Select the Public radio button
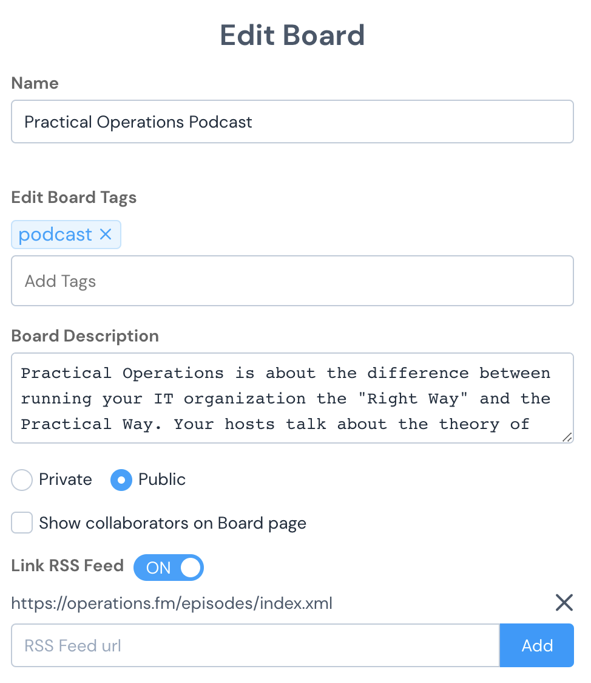The image size is (591, 683). (121, 479)
